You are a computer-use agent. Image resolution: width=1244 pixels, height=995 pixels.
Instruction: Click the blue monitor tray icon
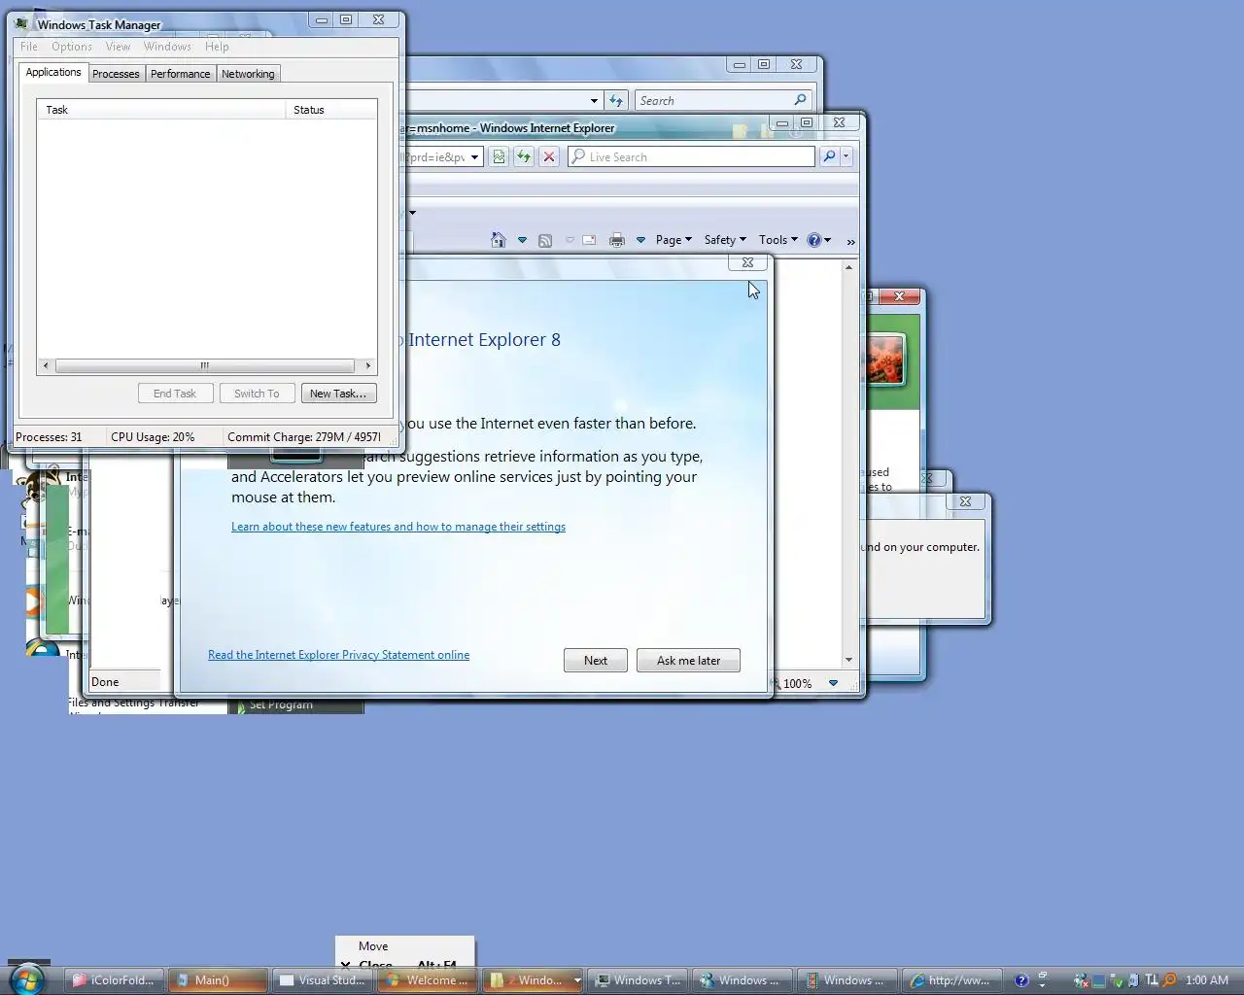click(1099, 980)
